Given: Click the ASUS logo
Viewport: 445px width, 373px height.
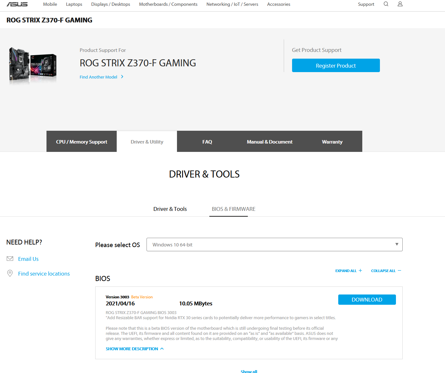Looking at the screenshot, I should [17, 4].
